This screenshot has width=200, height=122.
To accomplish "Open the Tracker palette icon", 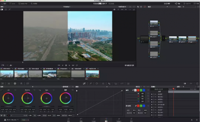I will coord(103,84).
